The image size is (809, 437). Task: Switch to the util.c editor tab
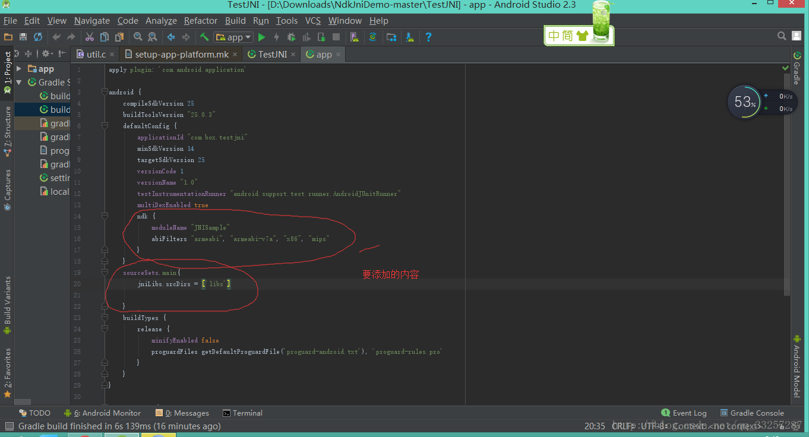(x=95, y=54)
